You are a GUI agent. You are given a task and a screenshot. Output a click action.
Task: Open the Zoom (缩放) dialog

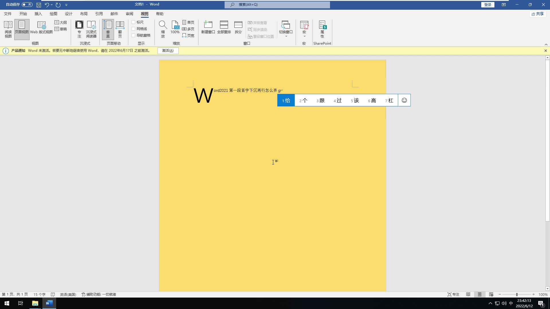(x=163, y=29)
